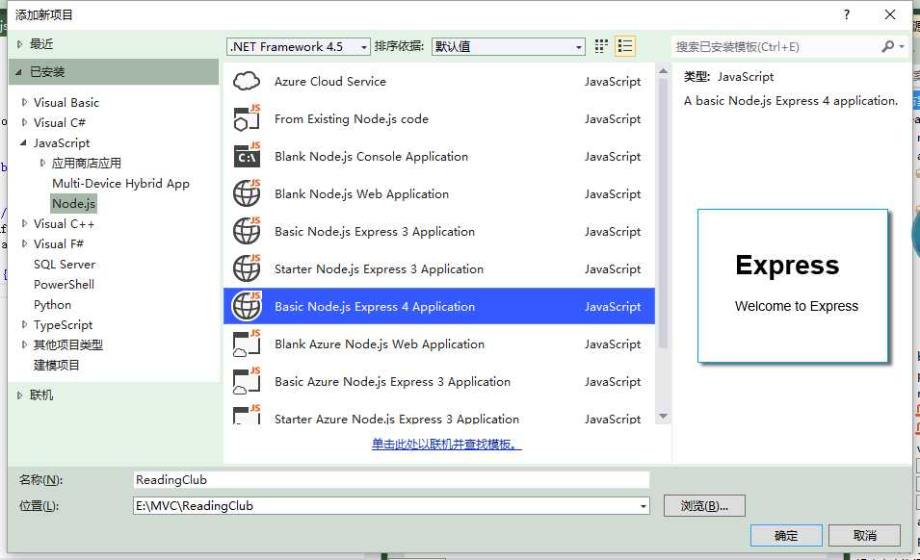Viewport: 920px width, 560px height.
Task: Click the Starter Azure Node.js Express 3 icon
Action: point(247,414)
